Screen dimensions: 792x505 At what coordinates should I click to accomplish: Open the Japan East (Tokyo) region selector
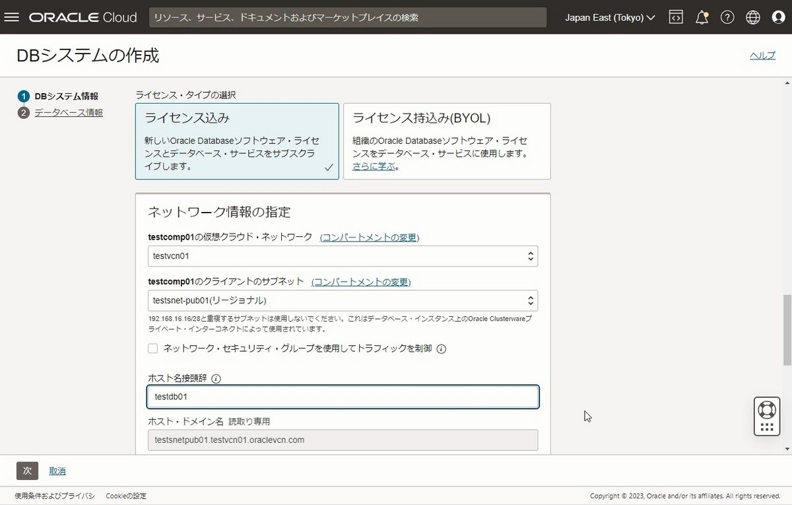pos(609,17)
